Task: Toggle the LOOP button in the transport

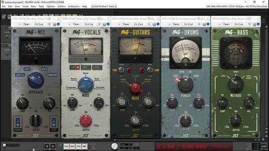Action: point(264,146)
